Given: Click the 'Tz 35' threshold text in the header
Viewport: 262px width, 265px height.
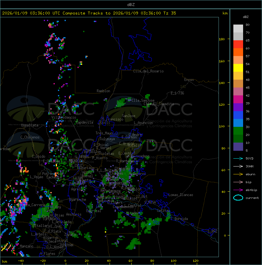Looking at the screenshot, I should [170, 13].
